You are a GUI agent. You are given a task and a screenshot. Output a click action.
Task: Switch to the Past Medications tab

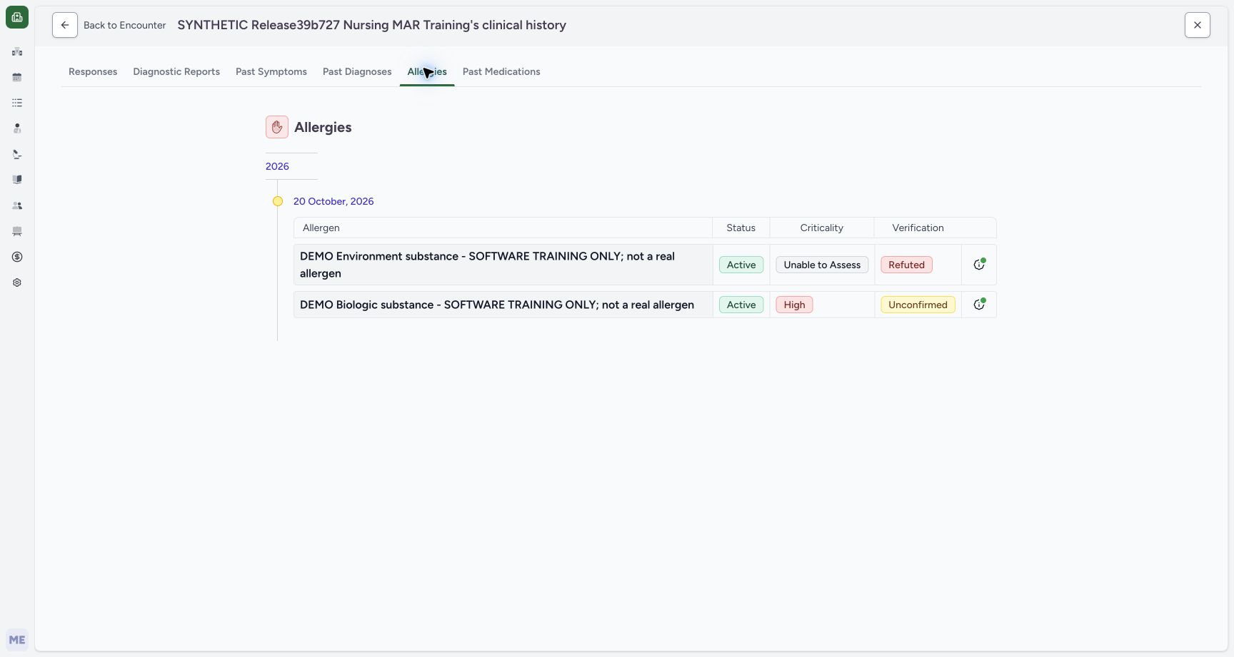pyautogui.click(x=501, y=71)
